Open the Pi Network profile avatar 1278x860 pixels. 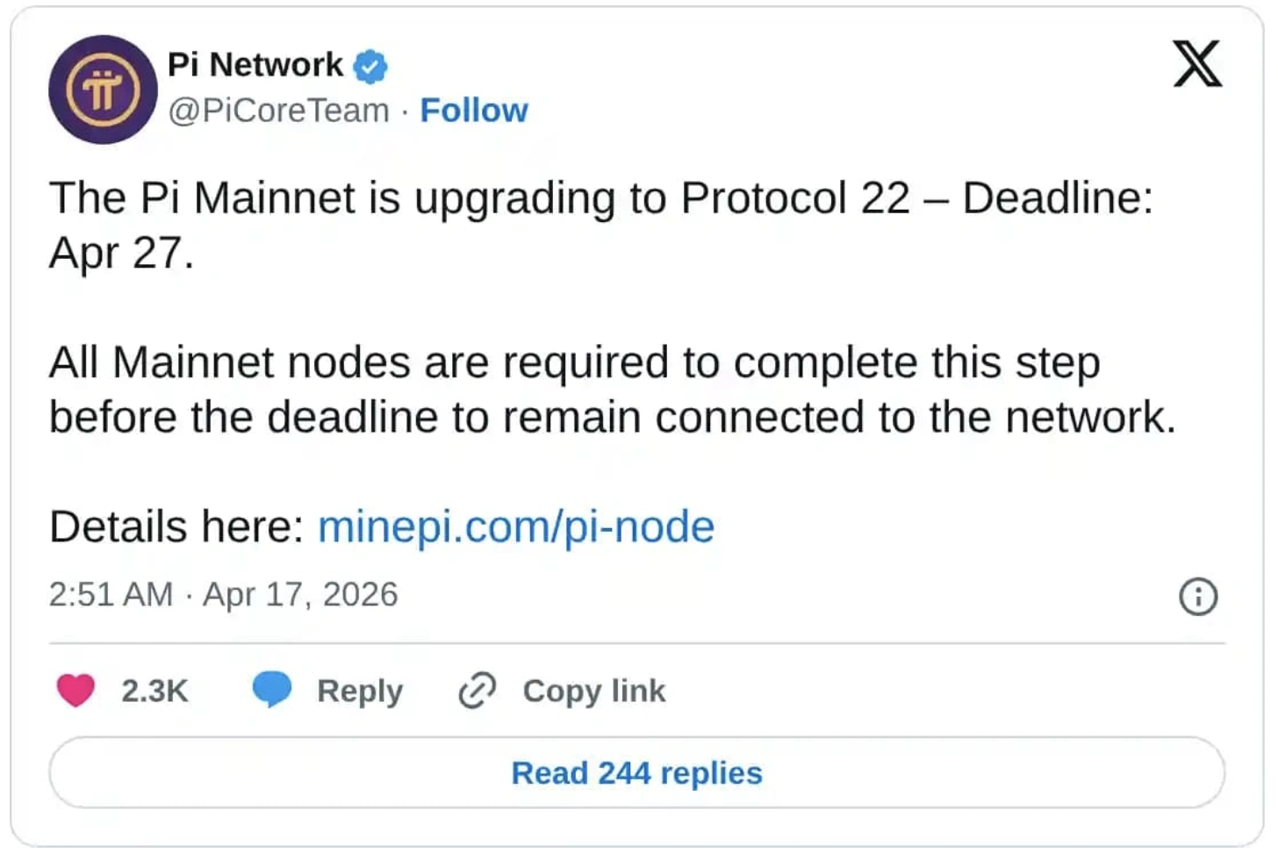103,90
